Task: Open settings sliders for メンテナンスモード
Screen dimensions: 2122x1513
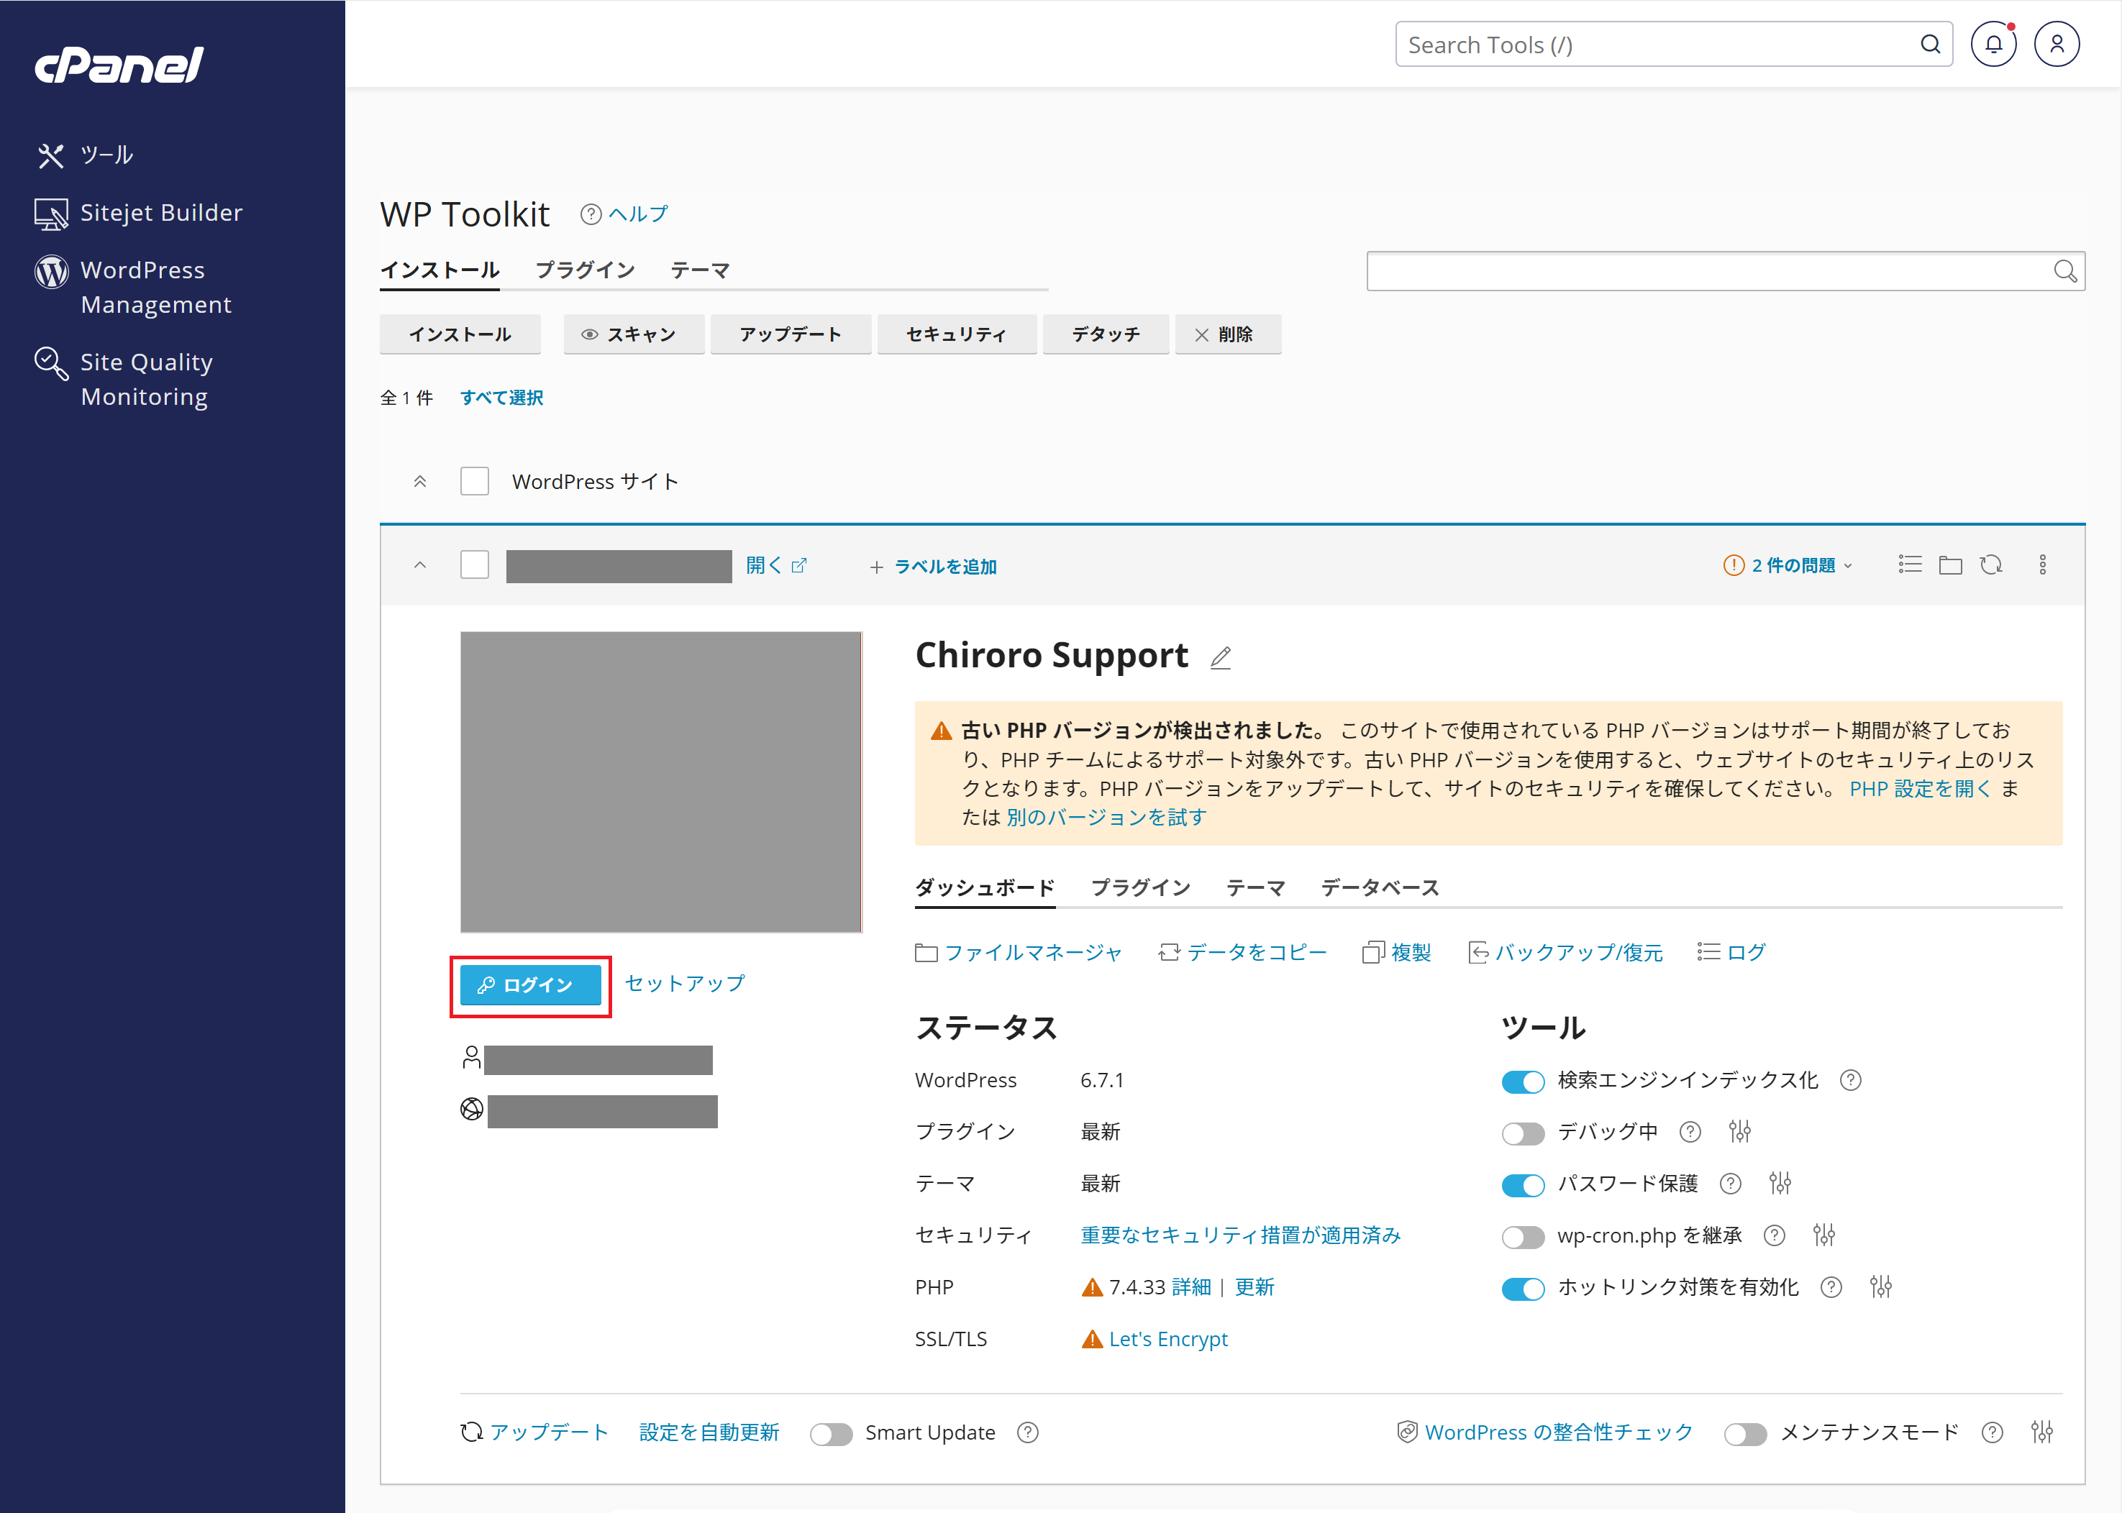Action: coord(2041,1432)
